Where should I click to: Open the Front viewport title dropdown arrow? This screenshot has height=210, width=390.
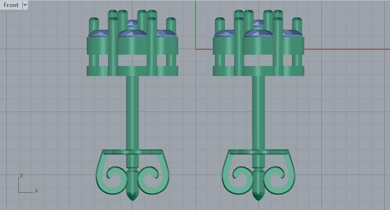coord(25,5)
